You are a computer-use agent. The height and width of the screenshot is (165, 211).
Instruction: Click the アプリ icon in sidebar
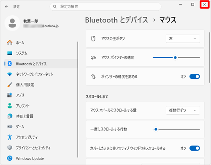(x=10, y=95)
